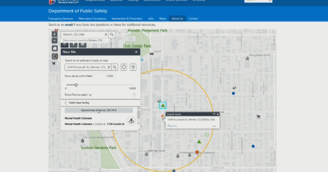Click the Central station icon
The image size is (328, 172).
tap(152, 54)
